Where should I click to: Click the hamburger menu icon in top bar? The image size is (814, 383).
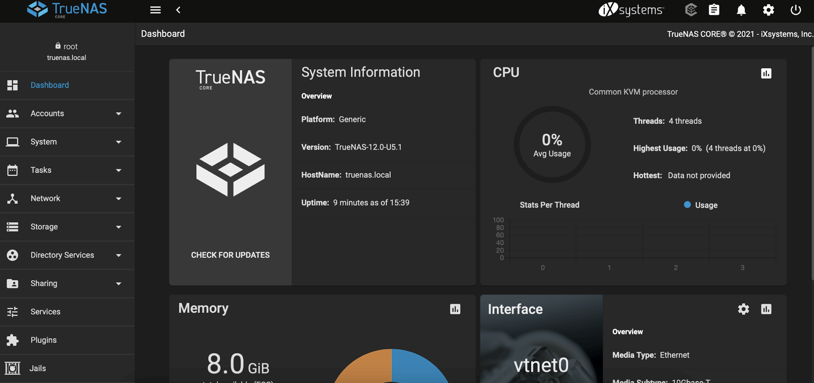click(155, 10)
